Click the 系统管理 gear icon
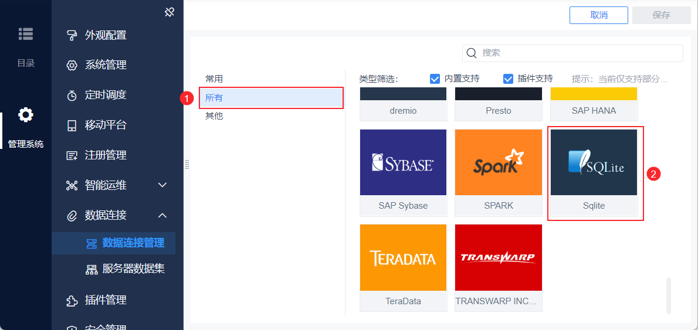698x330 pixels. tap(72, 66)
